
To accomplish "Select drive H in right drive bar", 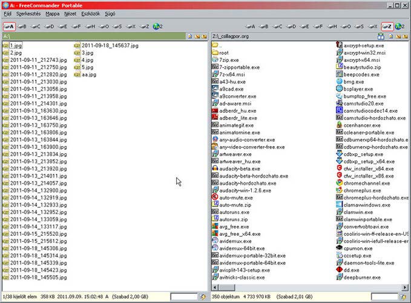I will [332, 27].
